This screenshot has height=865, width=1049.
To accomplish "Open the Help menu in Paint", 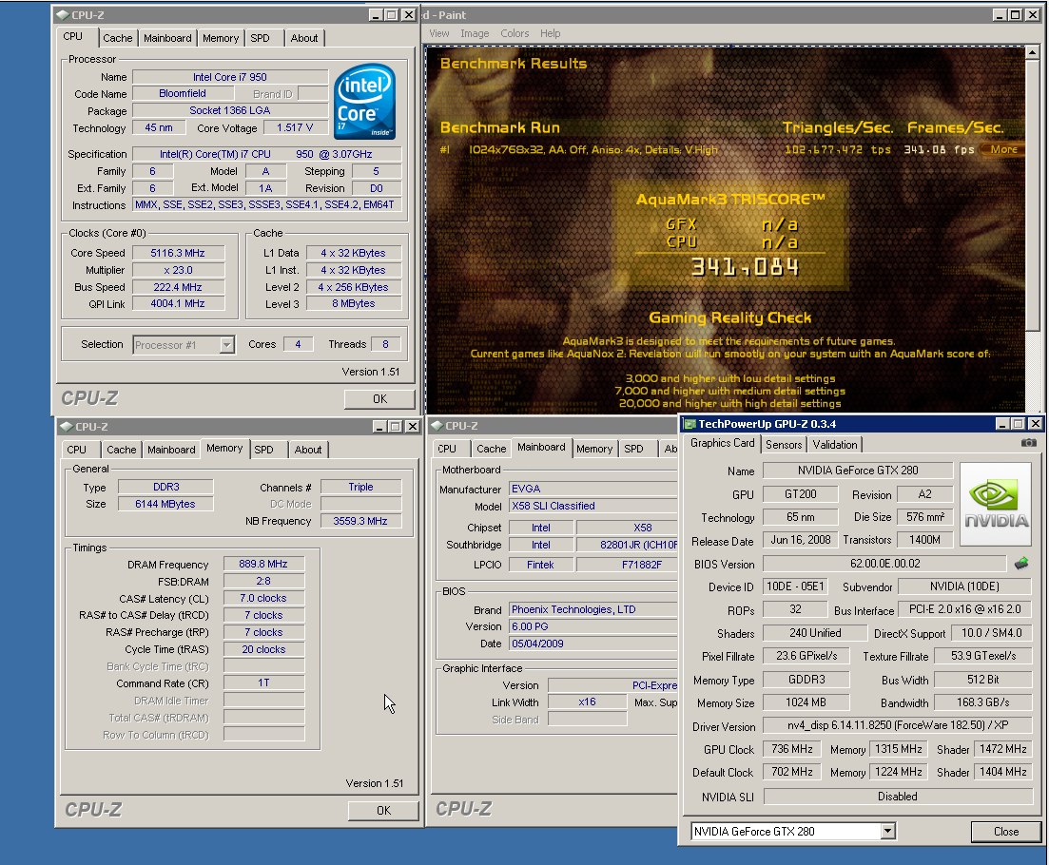I will pyautogui.click(x=550, y=33).
